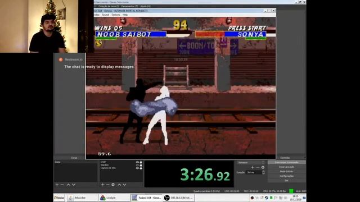Toggle visibility of the source below CHAT
360x202 pixels.
[x=137, y=165]
